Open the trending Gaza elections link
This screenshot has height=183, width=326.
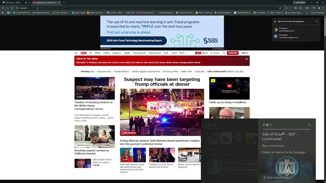(104, 71)
